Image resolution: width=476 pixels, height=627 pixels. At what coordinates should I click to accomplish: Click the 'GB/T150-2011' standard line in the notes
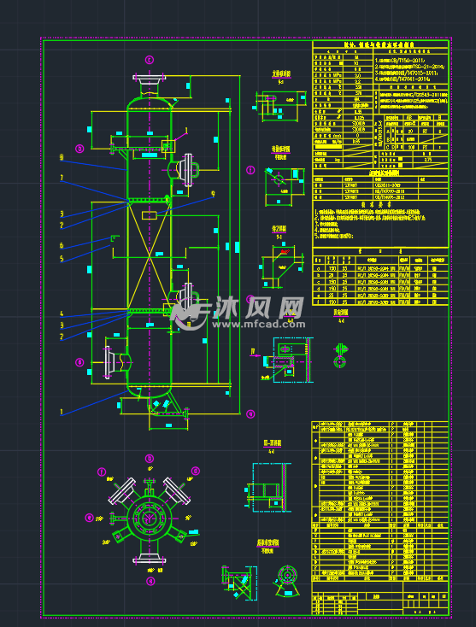[x=400, y=61]
